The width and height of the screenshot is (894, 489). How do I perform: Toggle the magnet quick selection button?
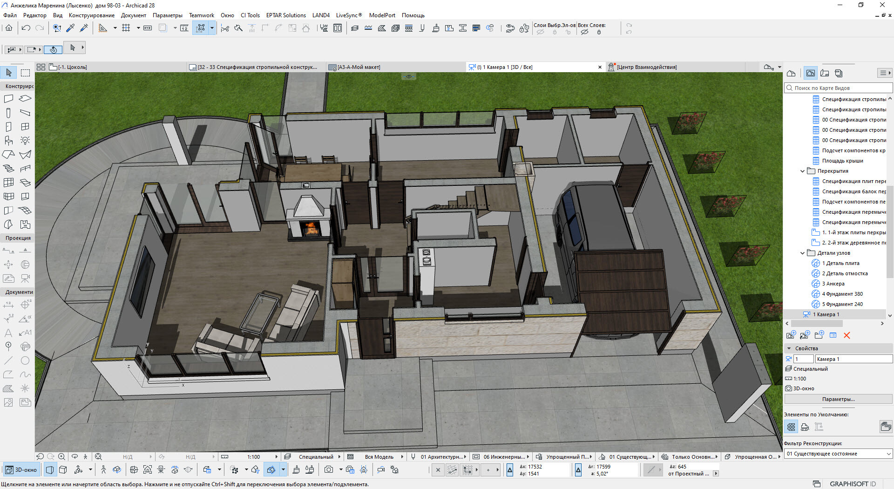tap(53, 49)
